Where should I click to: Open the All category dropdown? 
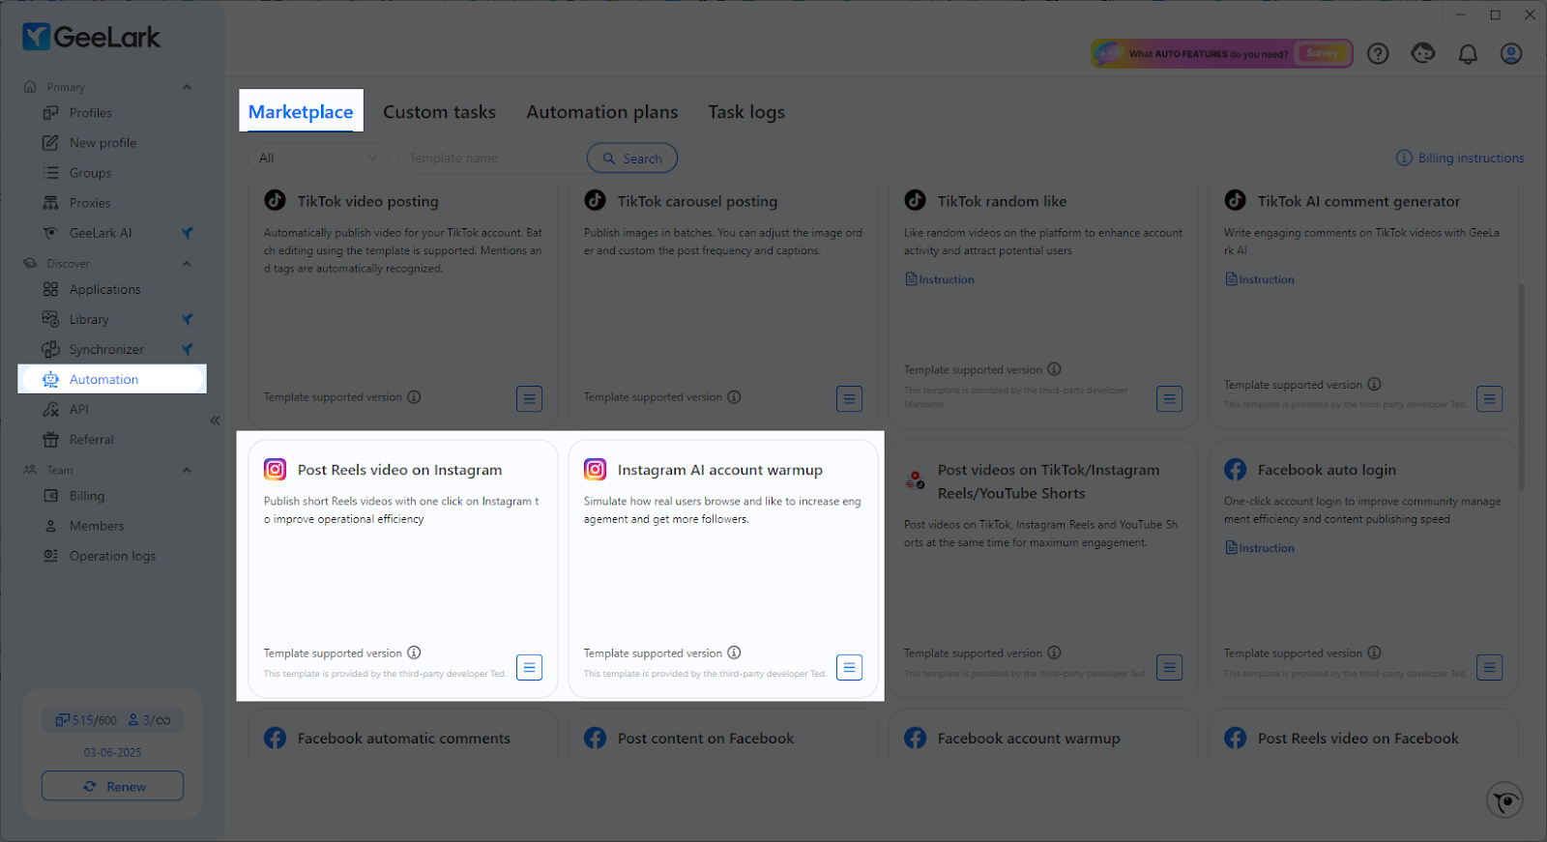pos(317,158)
